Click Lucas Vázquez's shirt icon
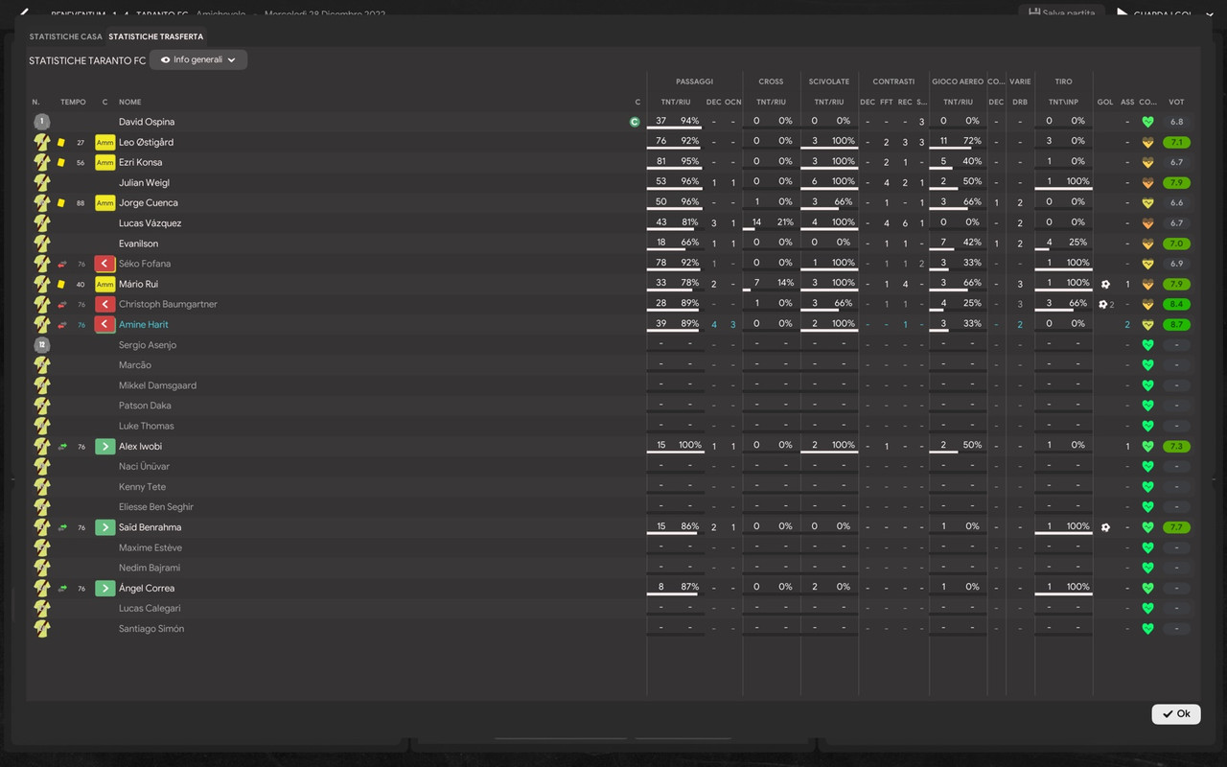 (x=41, y=223)
